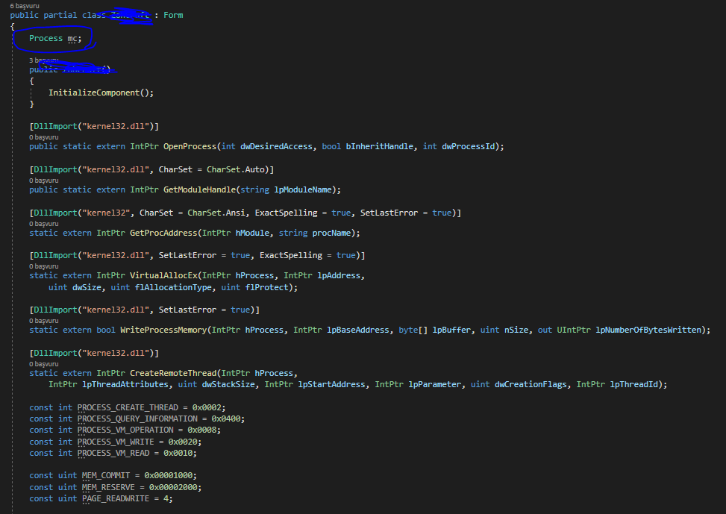
Task: Click the lpBaseAddress parameter
Action: click(x=358, y=330)
